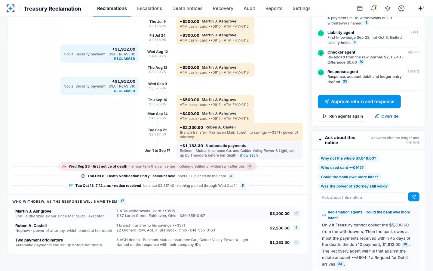Click the shield icon on Death Notification Entry

click(83, 176)
